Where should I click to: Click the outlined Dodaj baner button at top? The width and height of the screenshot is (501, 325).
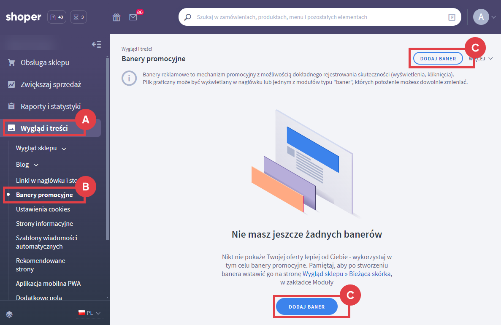pos(438,59)
